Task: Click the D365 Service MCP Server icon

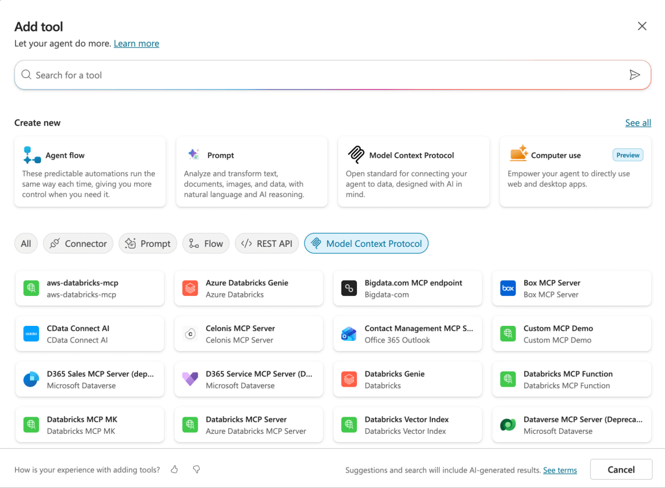Action: click(190, 379)
